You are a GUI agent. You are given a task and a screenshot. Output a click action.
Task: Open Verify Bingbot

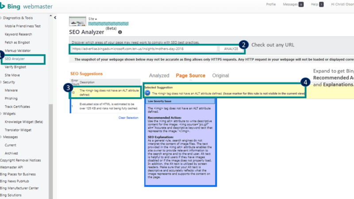click(15, 67)
